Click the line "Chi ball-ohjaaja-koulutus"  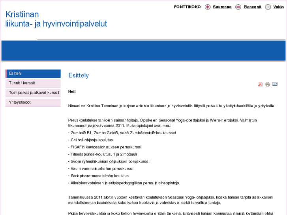pyautogui.click(x=90, y=140)
